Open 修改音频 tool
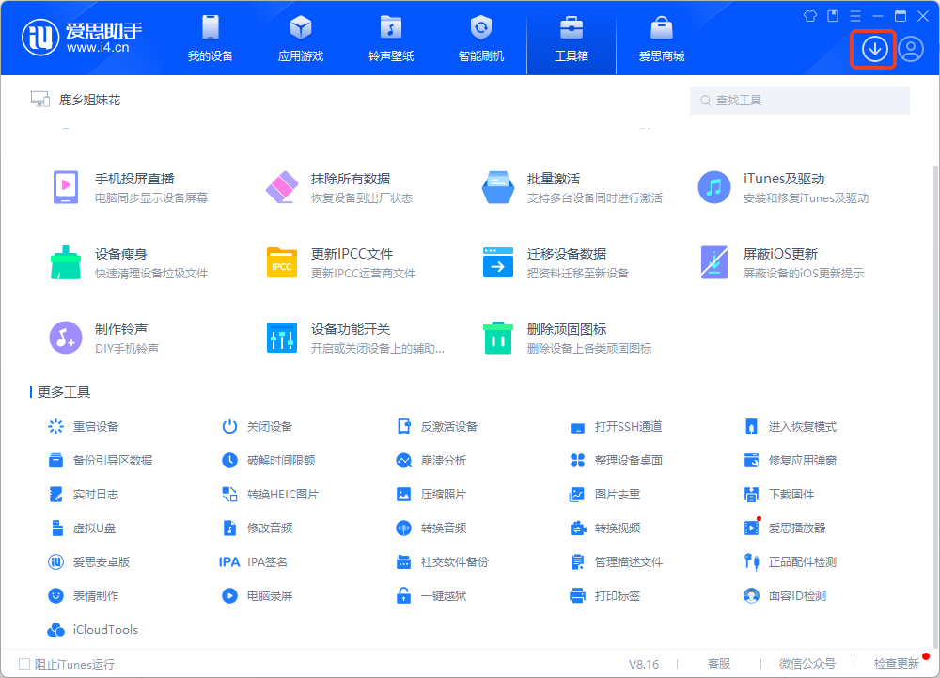Viewport: 940px width, 678px height. point(258,528)
